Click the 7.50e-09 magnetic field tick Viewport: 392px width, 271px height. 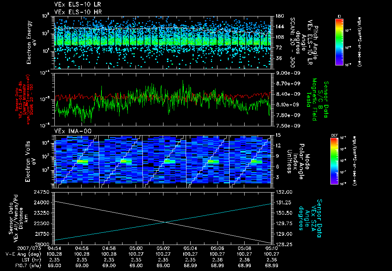288,126
